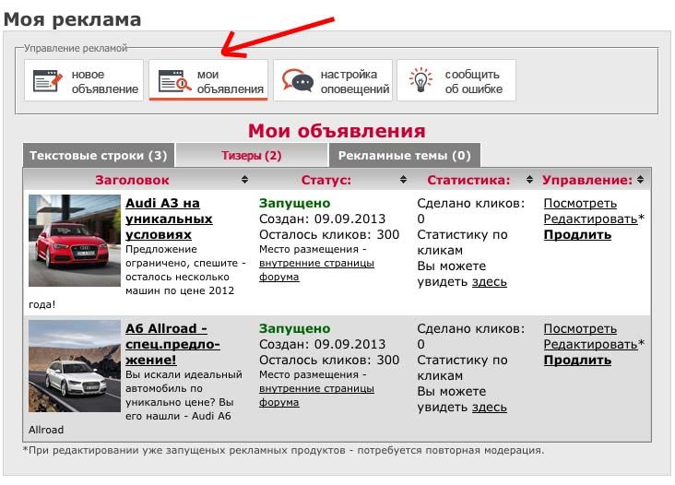
Task: Click the Запущено status in A6 Allroad row
Action: (x=295, y=329)
